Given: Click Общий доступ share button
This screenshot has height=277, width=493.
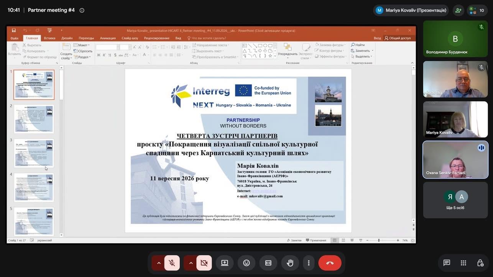Looking at the screenshot, I should pos(398,38).
